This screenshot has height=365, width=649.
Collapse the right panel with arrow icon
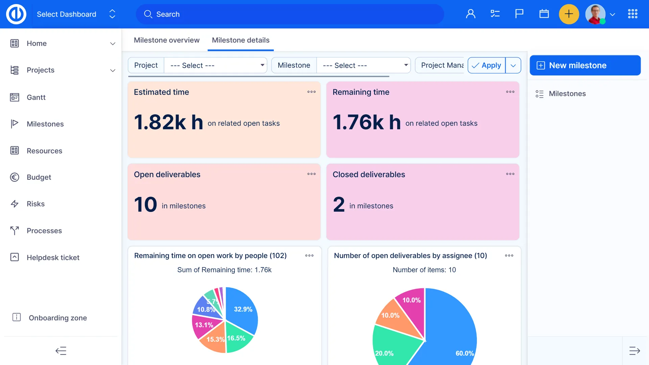point(634,351)
